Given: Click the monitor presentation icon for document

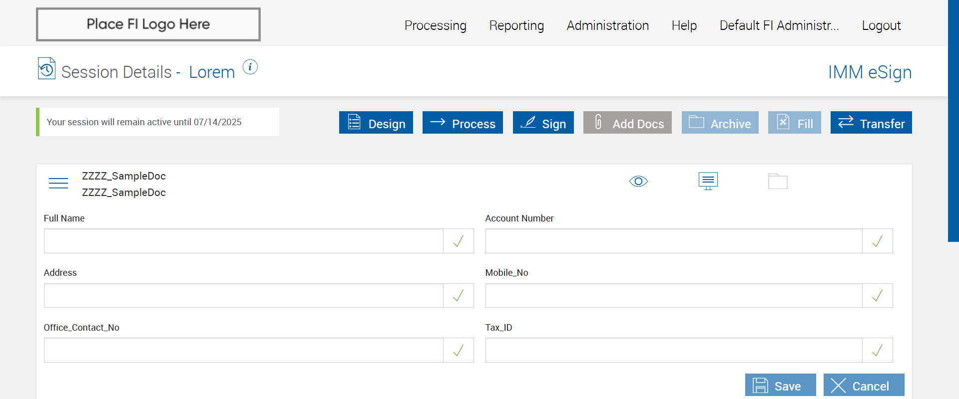Looking at the screenshot, I should tap(708, 181).
